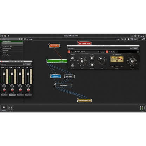146x146 pixels.
Task: Click the Balance knob on channel 3-4
Action: (12, 90)
